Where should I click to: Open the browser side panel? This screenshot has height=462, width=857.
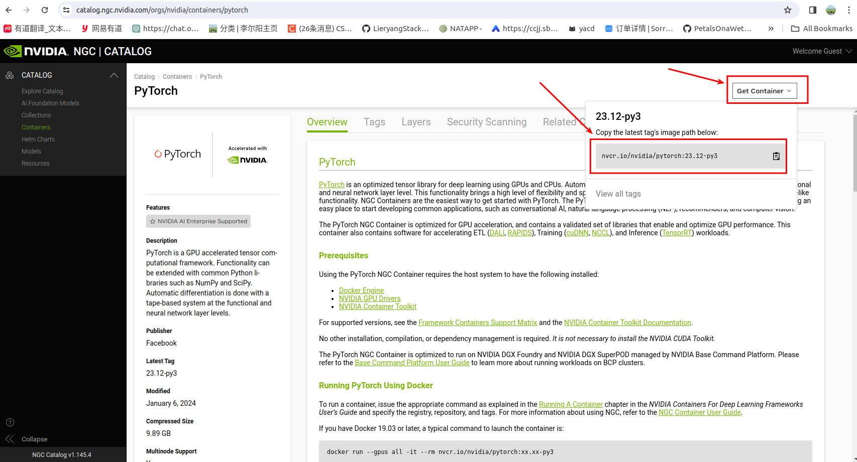[813, 10]
